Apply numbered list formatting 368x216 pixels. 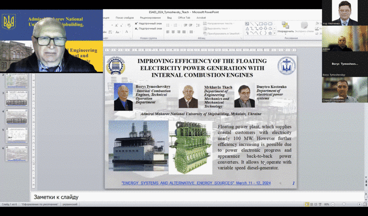(x=176, y=25)
